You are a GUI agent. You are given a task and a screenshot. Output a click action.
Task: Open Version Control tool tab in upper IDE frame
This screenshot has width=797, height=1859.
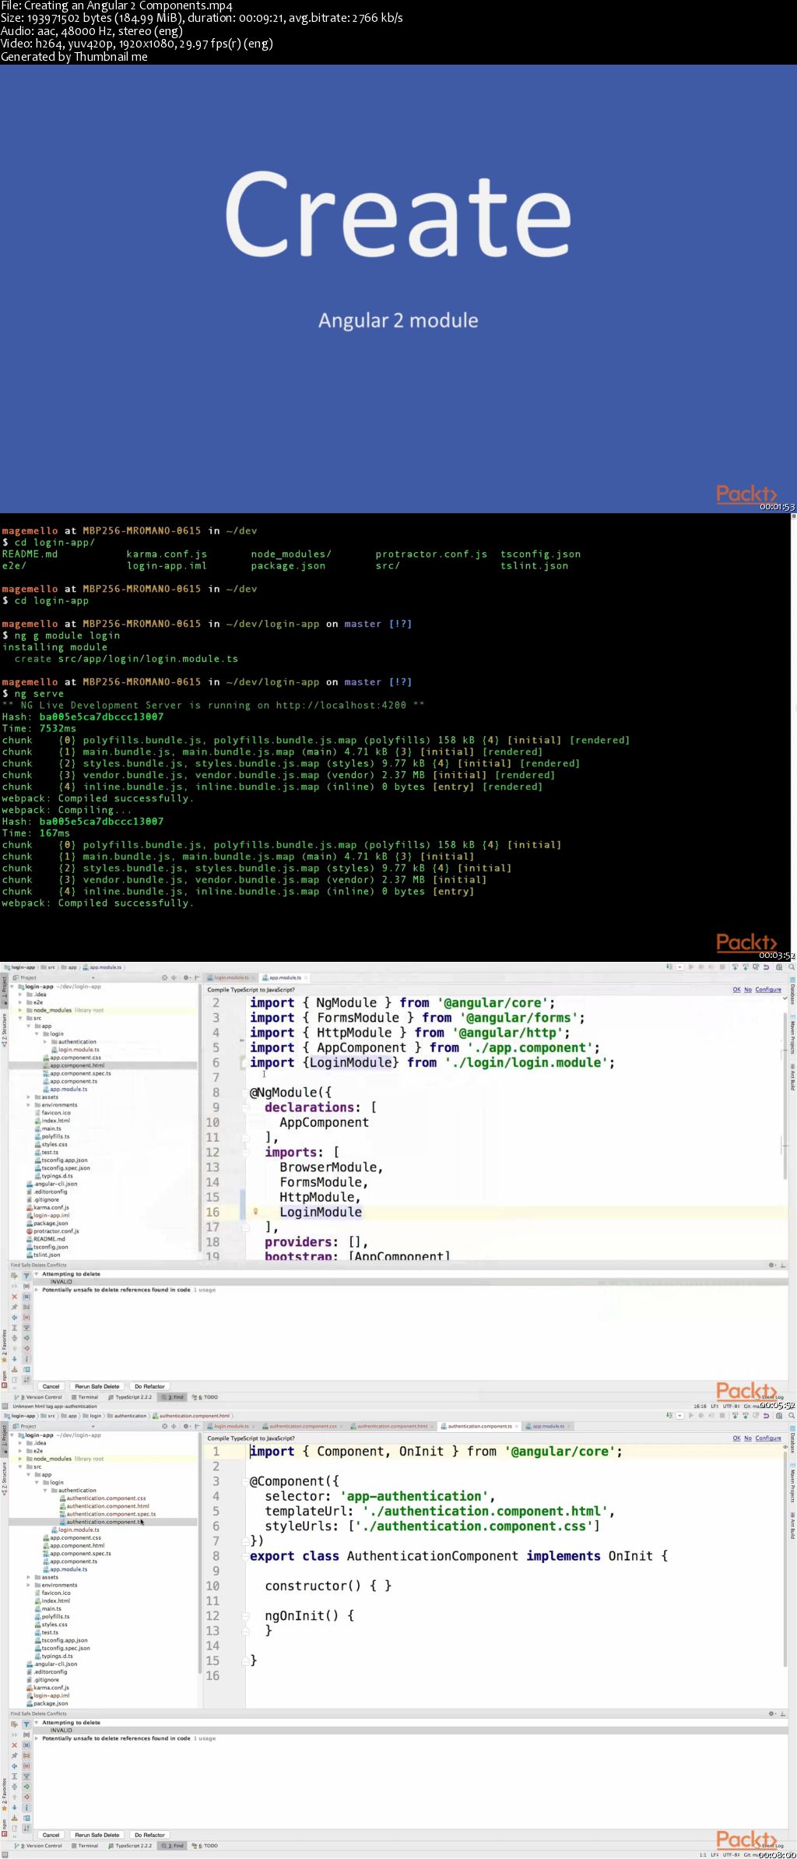click(x=39, y=1397)
